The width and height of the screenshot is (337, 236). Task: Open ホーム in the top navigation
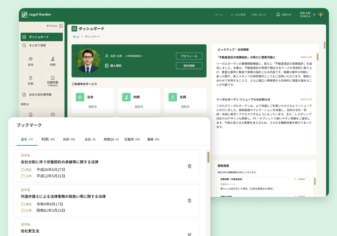[x=219, y=15]
